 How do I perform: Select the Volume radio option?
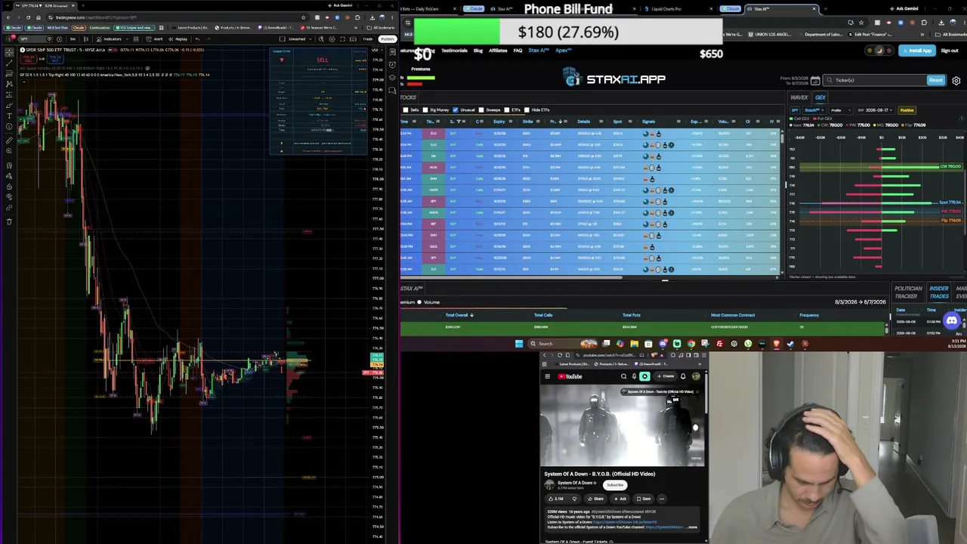[419, 302]
